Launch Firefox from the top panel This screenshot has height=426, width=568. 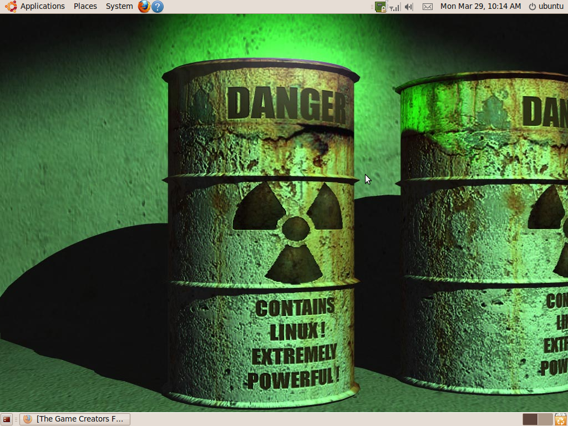click(144, 6)
